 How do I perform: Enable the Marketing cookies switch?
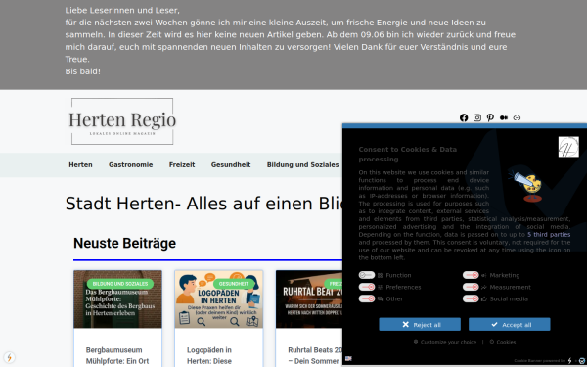(x=471, y=275)
